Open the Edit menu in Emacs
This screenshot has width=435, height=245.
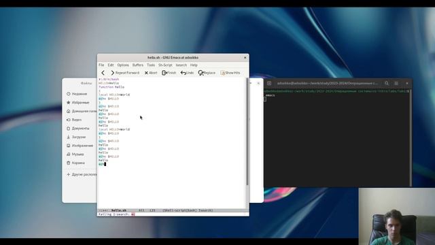[111, 65]
